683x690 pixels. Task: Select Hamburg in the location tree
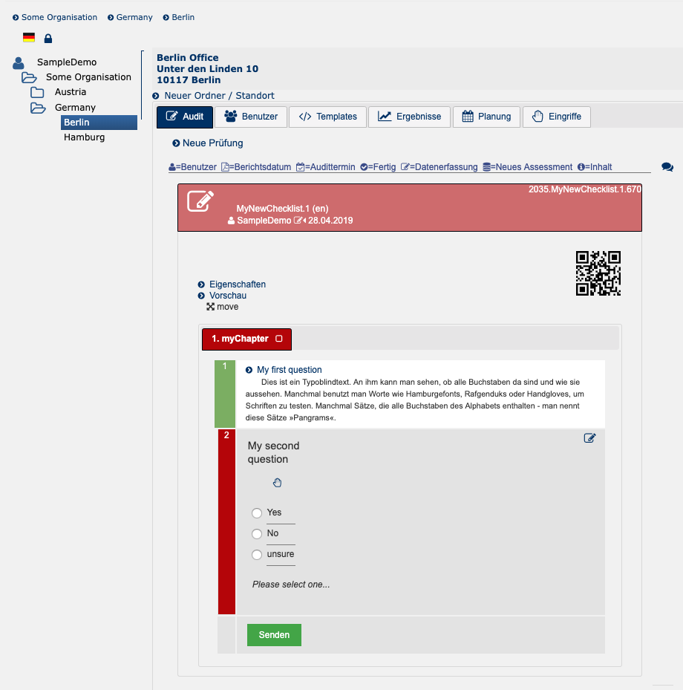84,137
